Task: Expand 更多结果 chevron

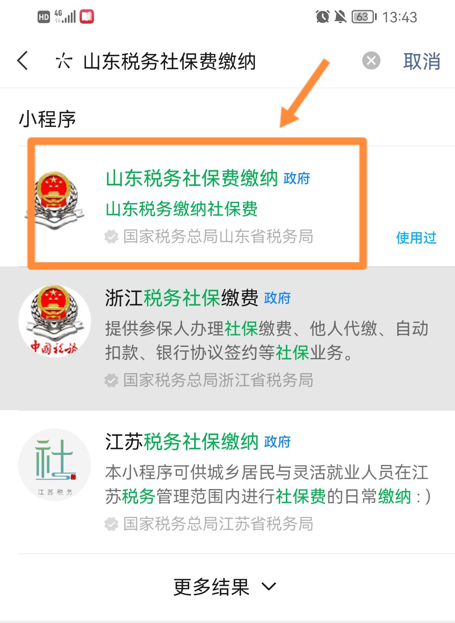Action: [269, 586]
